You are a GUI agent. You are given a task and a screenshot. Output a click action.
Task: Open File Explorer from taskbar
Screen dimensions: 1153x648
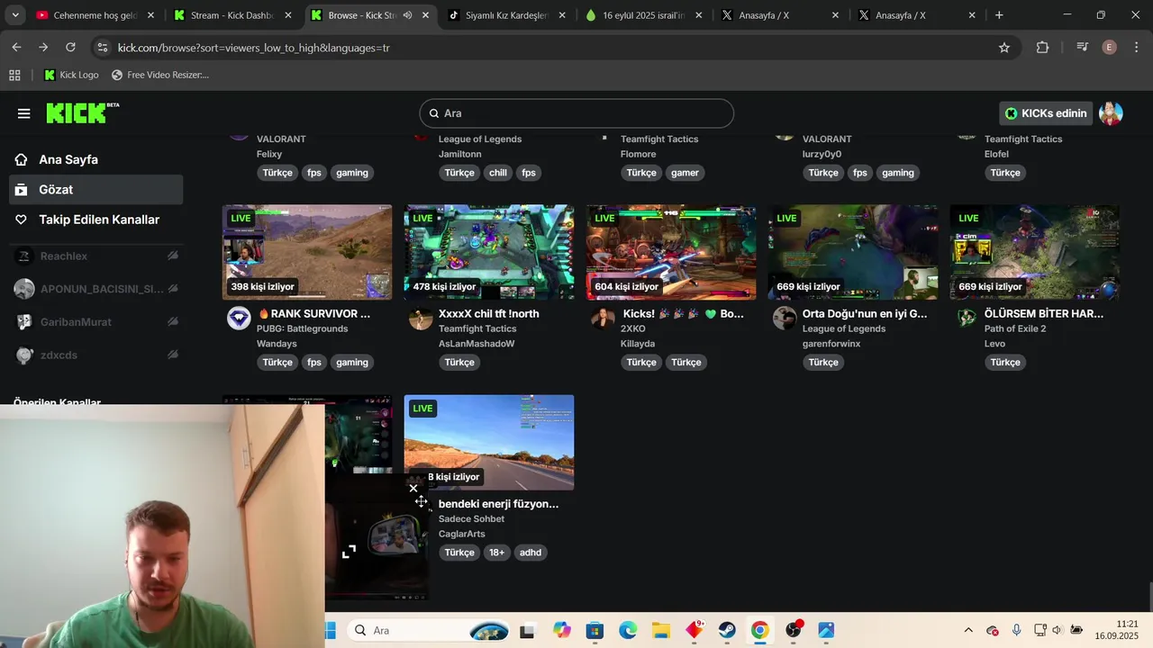coord(661,630)
